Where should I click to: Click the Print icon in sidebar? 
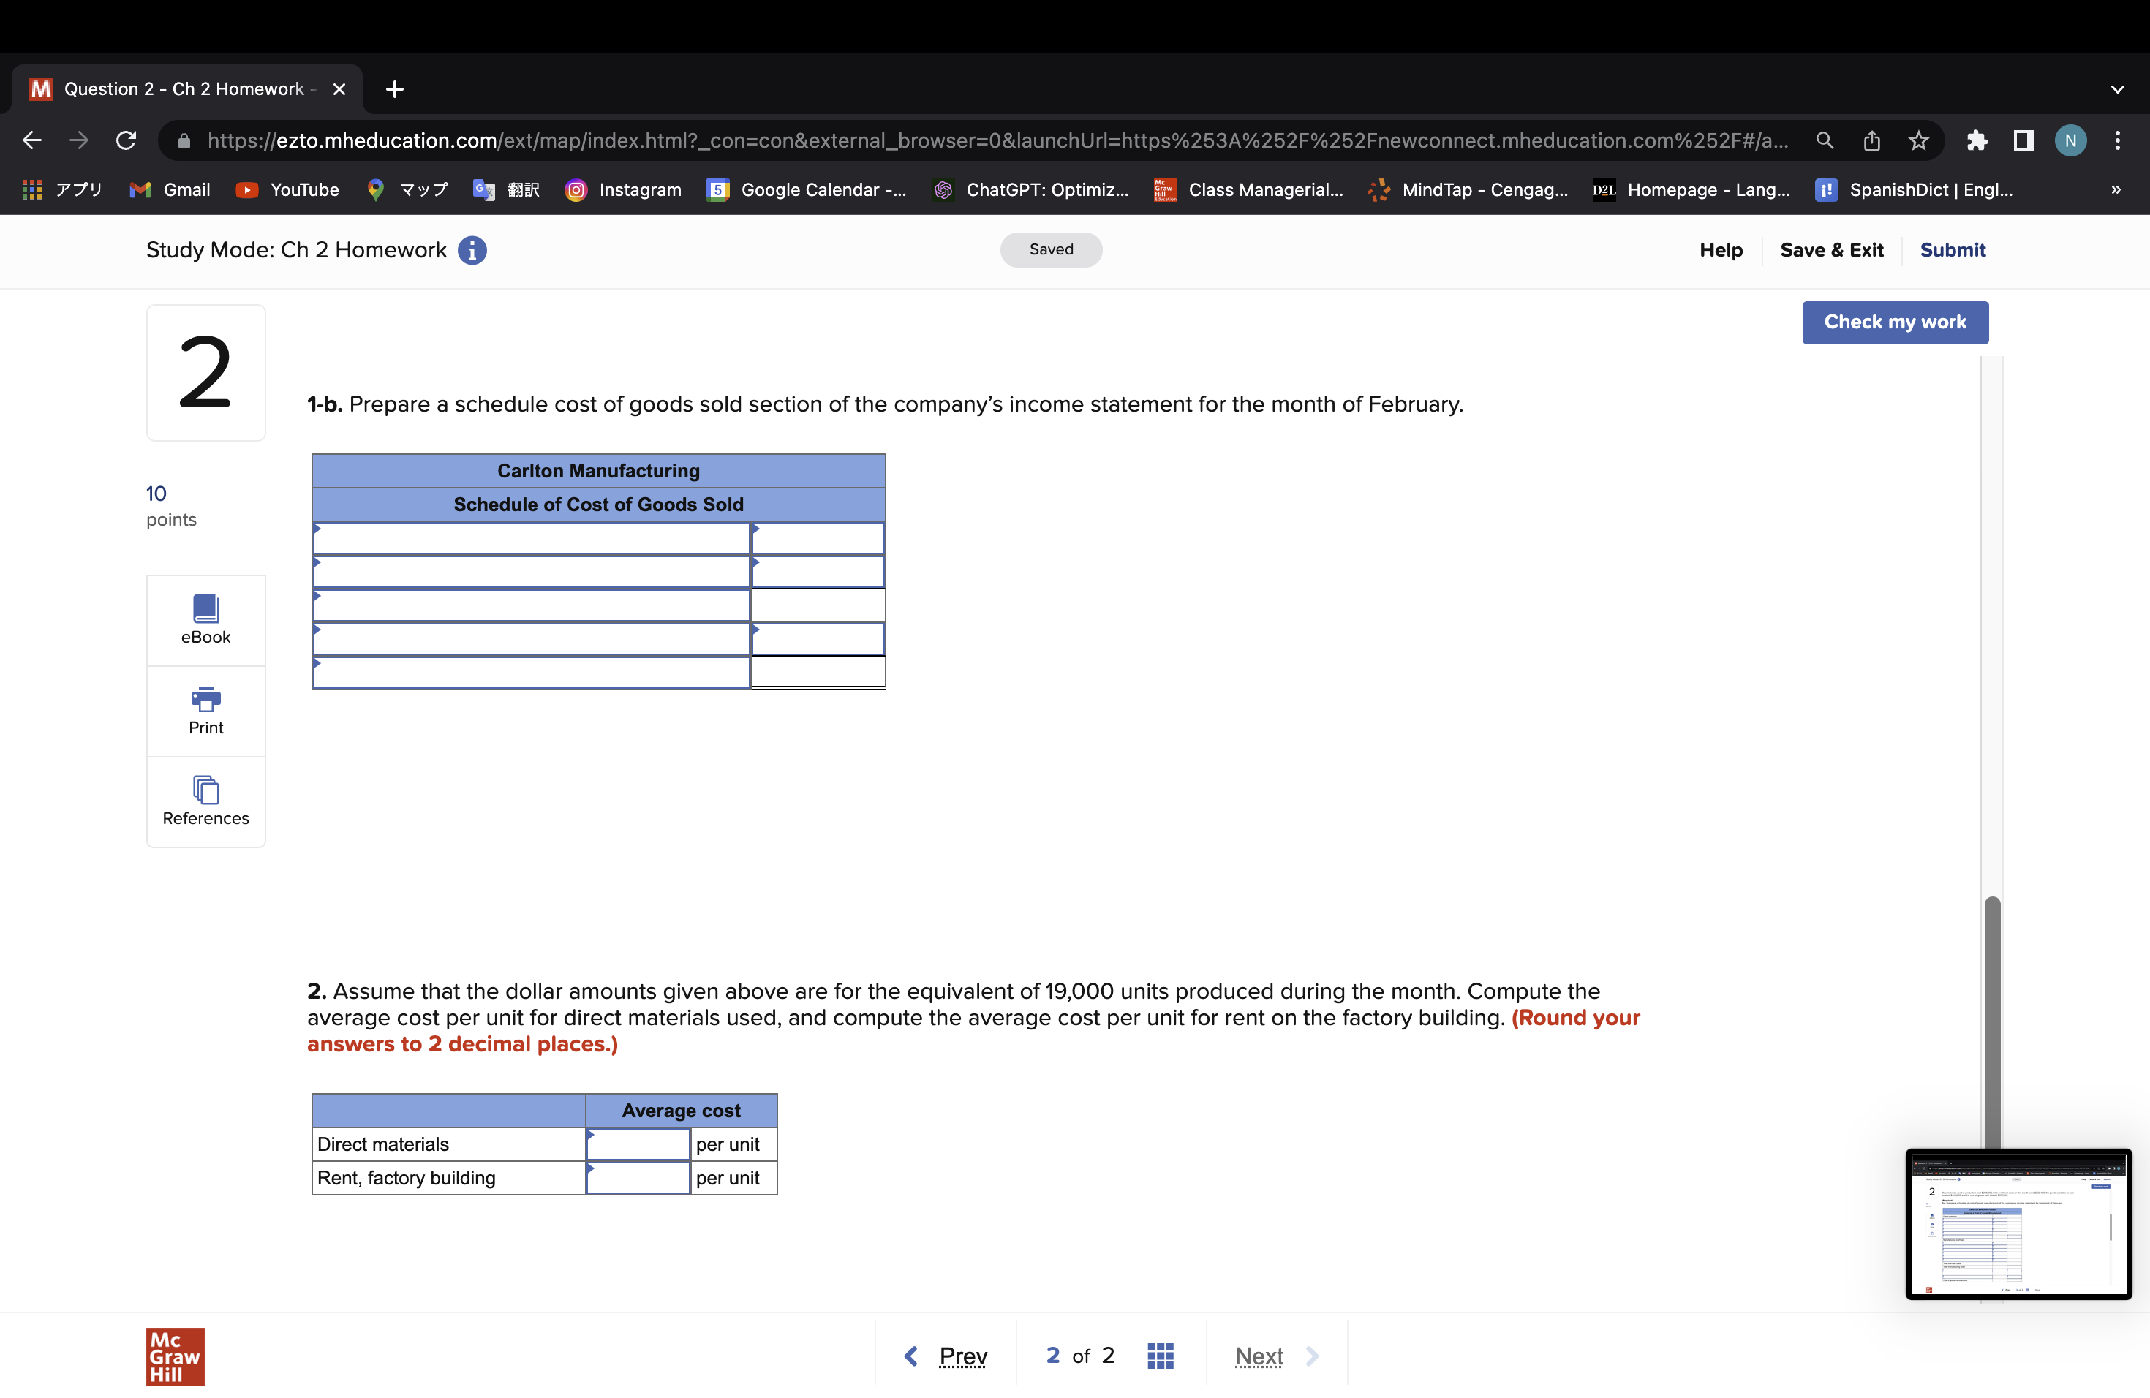[x=206, y=711]
